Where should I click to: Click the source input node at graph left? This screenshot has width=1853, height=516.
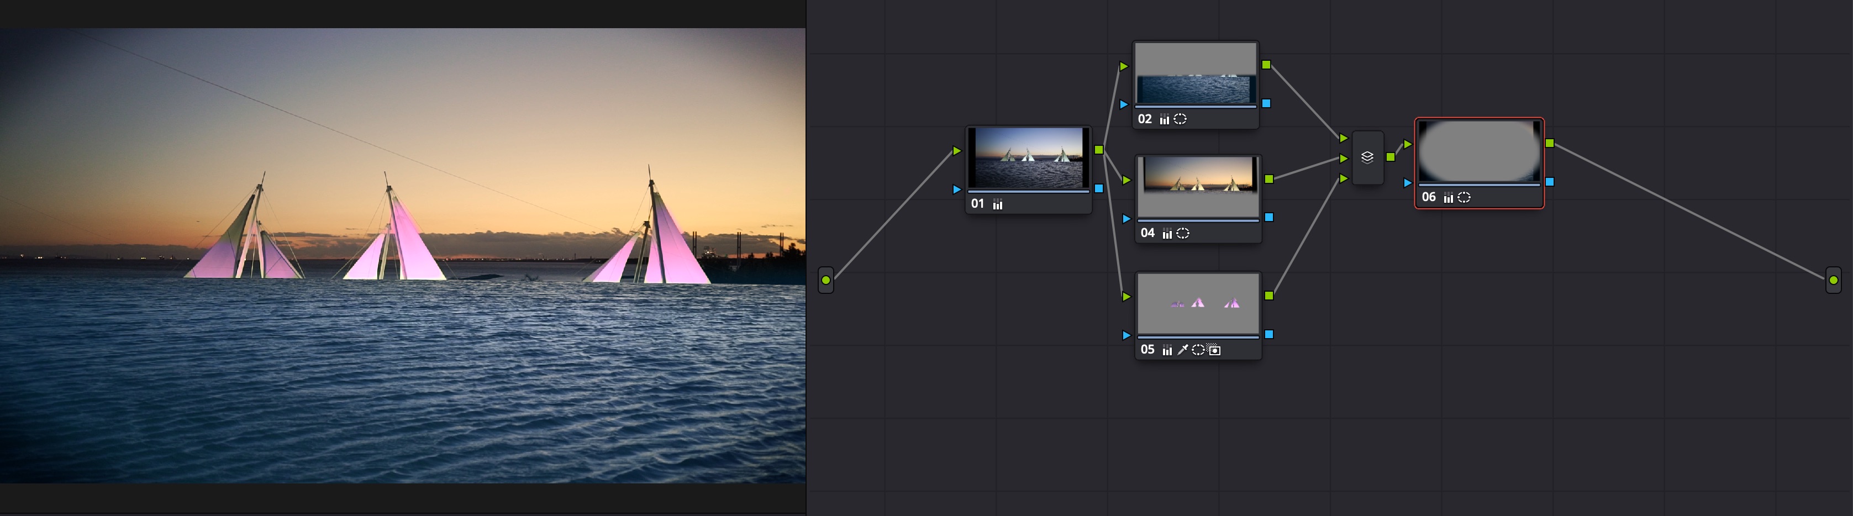pos(826,280)
